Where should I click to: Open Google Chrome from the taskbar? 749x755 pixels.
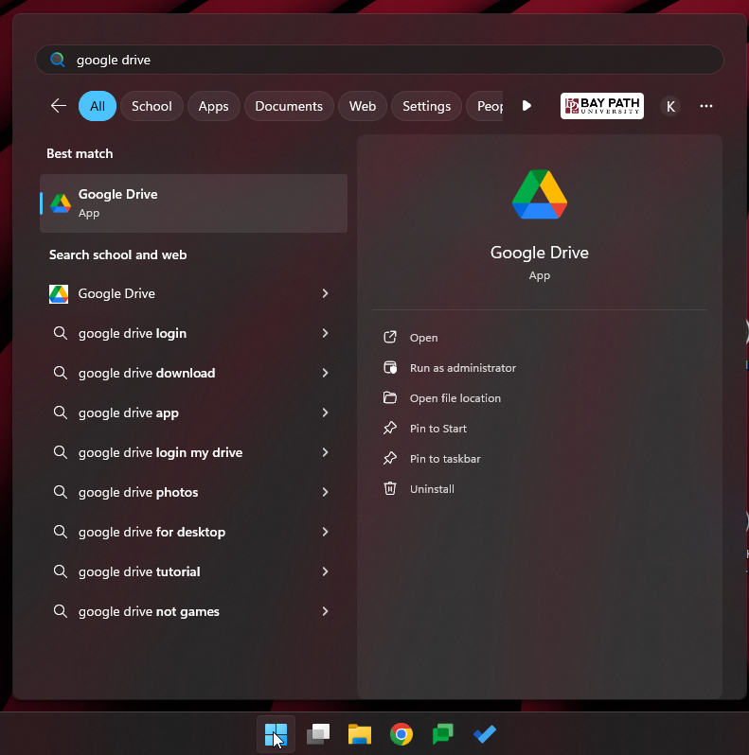click(x=401, y=734)
